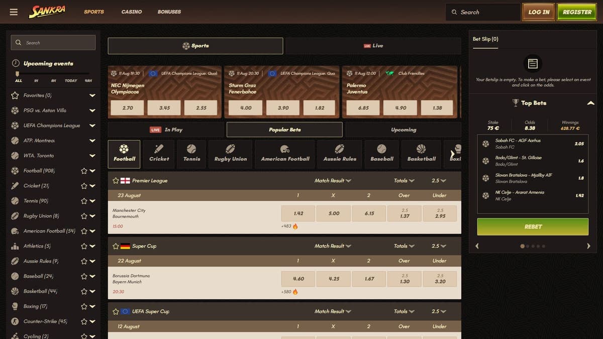Click the upcoming events clock icon
Viewport: 603px width, 339px height.
point(16,63)
